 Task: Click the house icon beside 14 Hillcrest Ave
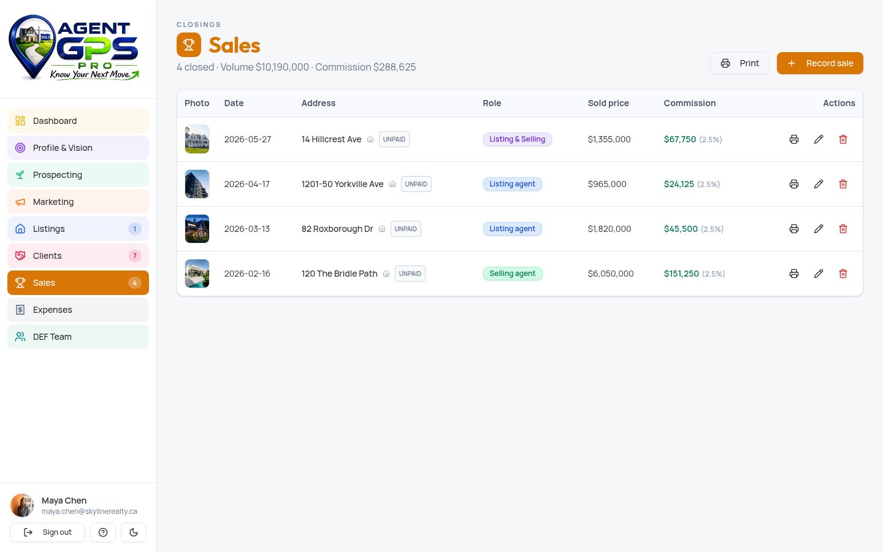pos(370,139)
